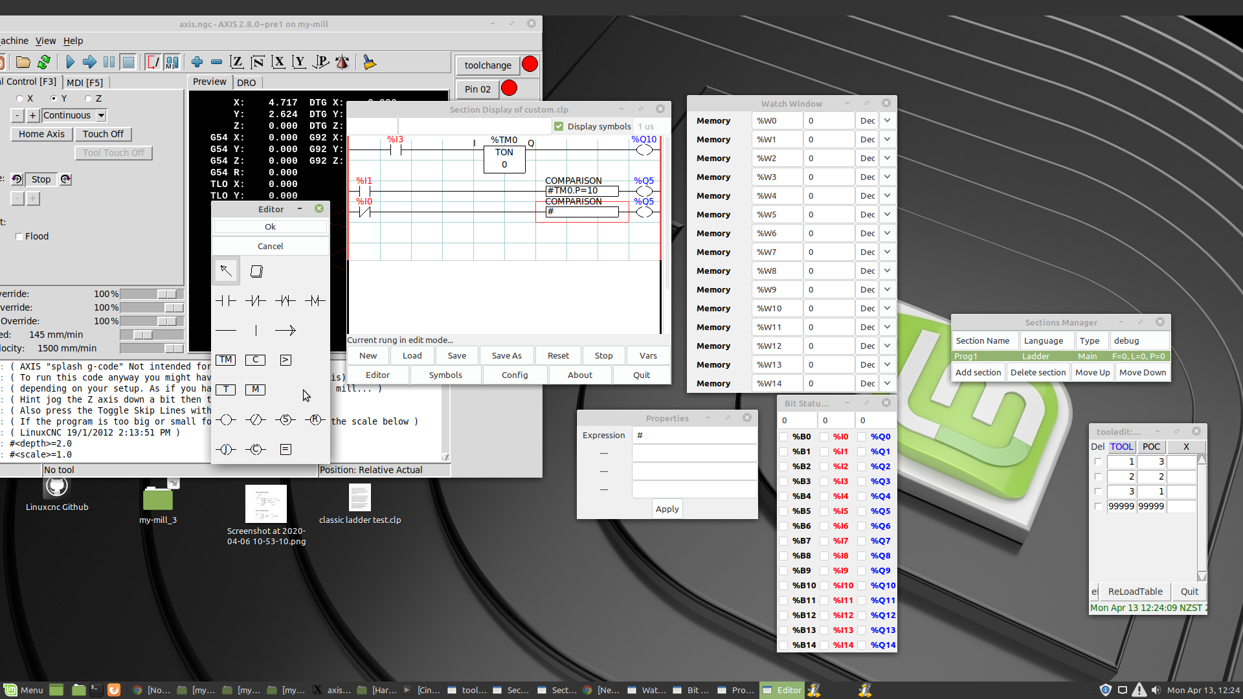Toggle optional pause M1 icon
Screen dimensions: 1243x699
click(x=172, y=62)
